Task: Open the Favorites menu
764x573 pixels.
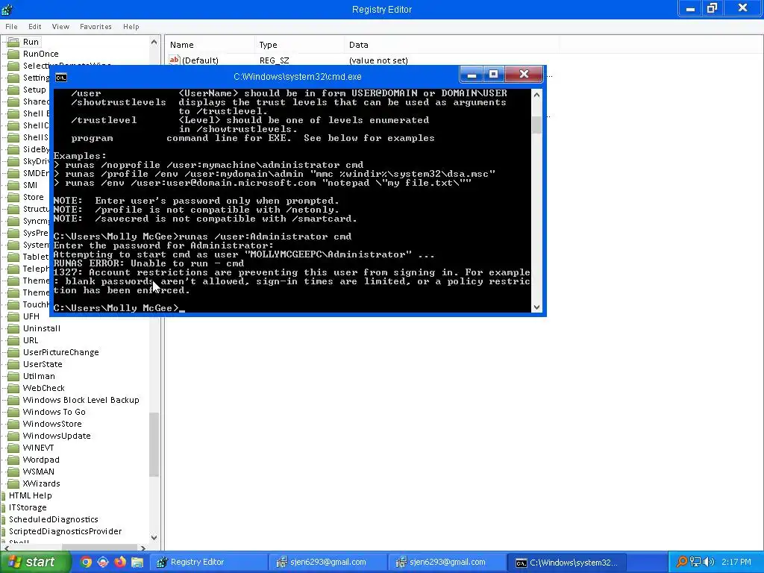Action: pyautogui.click(x=95, y=26)
